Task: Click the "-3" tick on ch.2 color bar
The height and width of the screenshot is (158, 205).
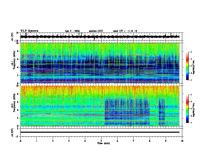Action: click(191, 95)
